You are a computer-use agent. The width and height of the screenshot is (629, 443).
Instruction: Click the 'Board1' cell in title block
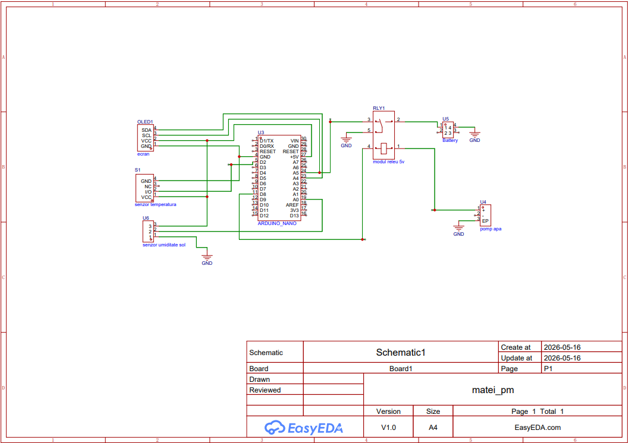pyautogui.click(x=401, y=369)
